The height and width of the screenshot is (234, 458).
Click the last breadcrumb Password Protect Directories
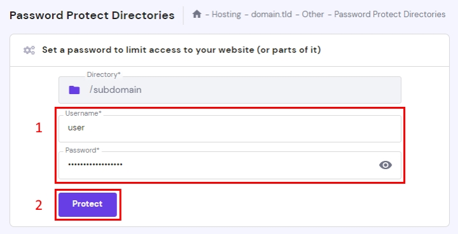tap(390, 15)
